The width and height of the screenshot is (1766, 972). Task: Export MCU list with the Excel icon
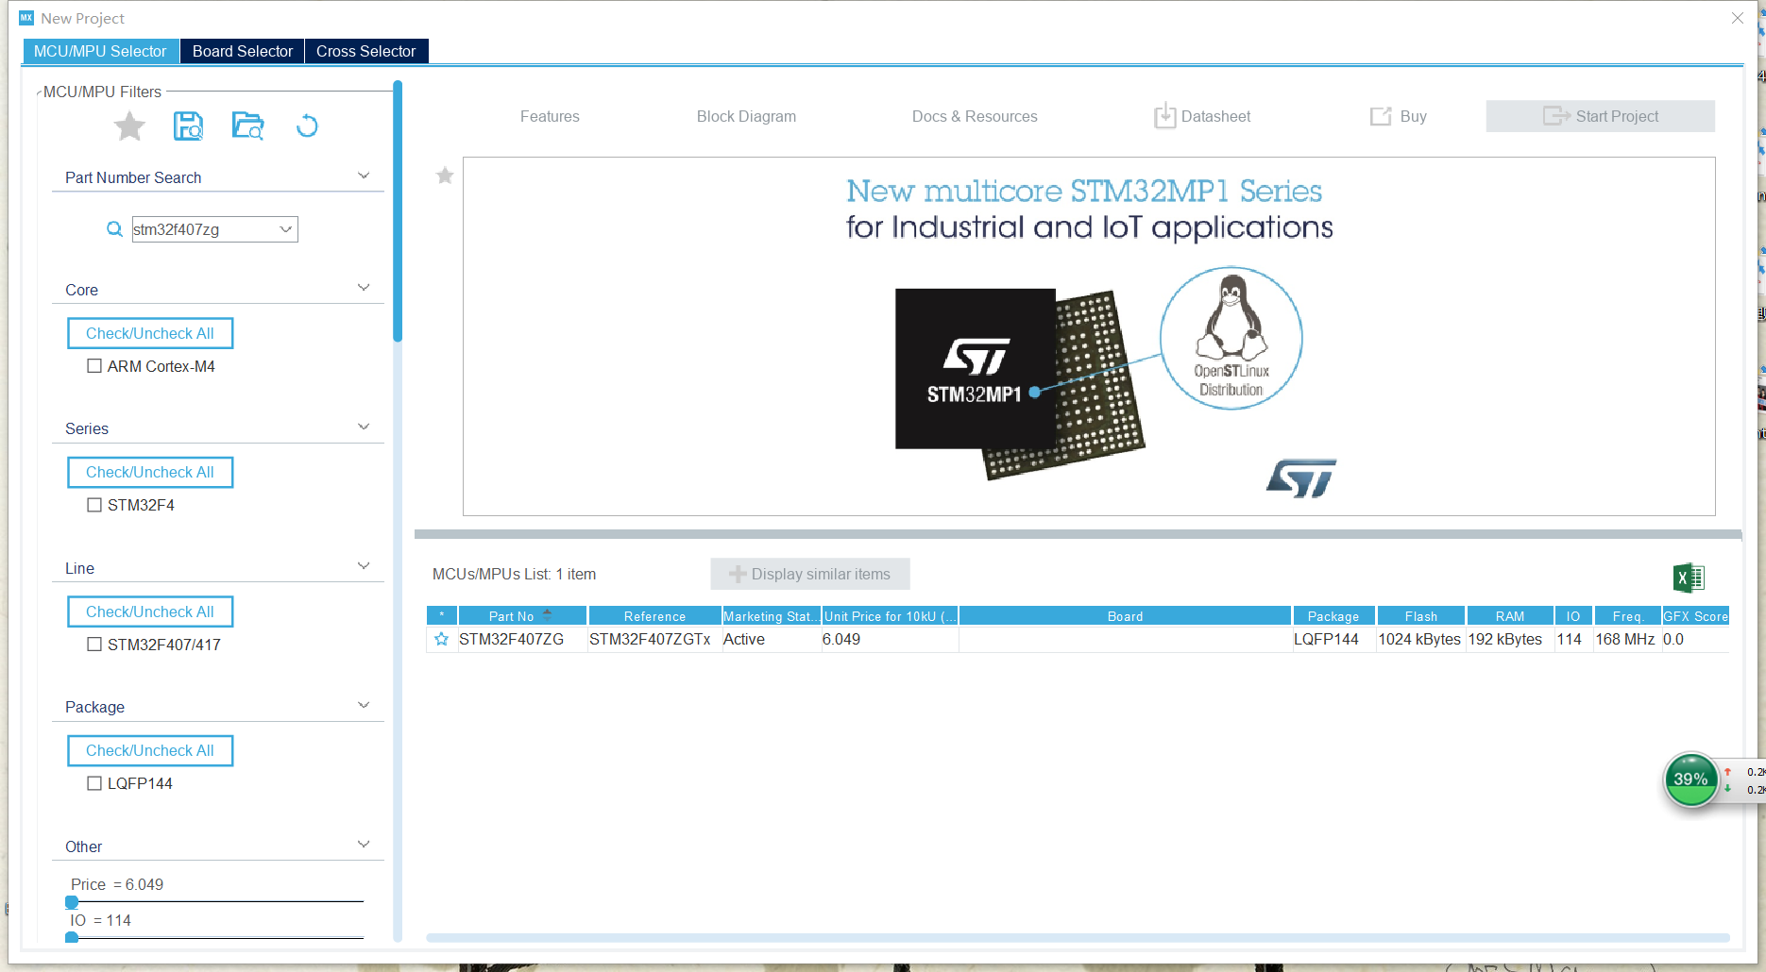click(x=1689, y=577)
